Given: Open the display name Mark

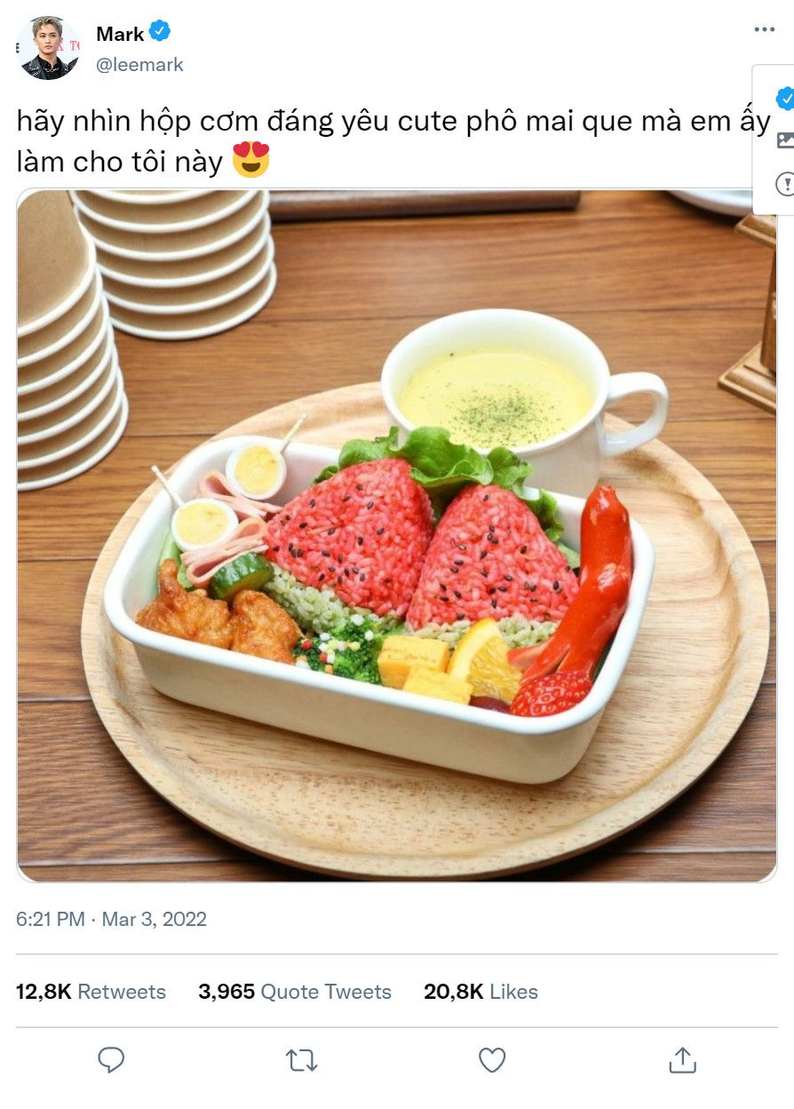Looking at the screenshot, I should pos(120,34).
